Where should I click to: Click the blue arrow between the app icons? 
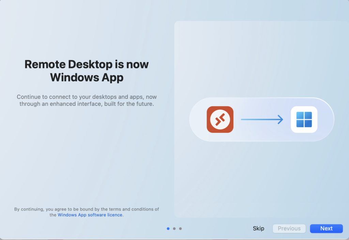click(x=262, y=119)
